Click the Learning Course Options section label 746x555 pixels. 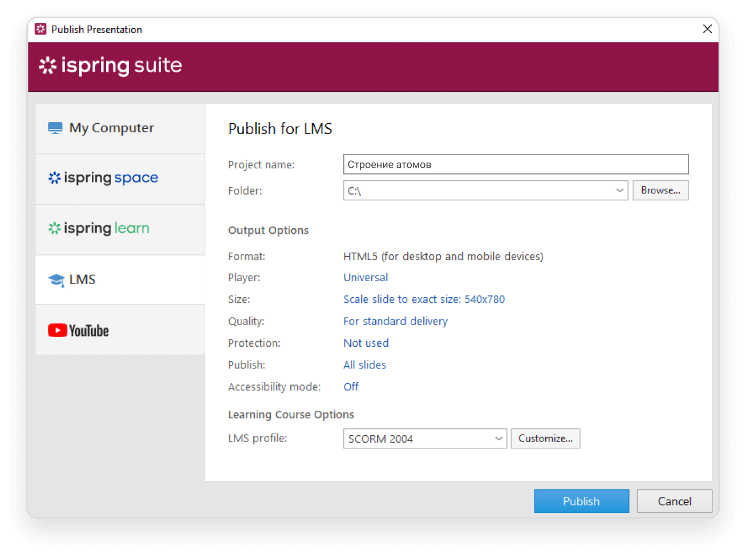(291, 415)
